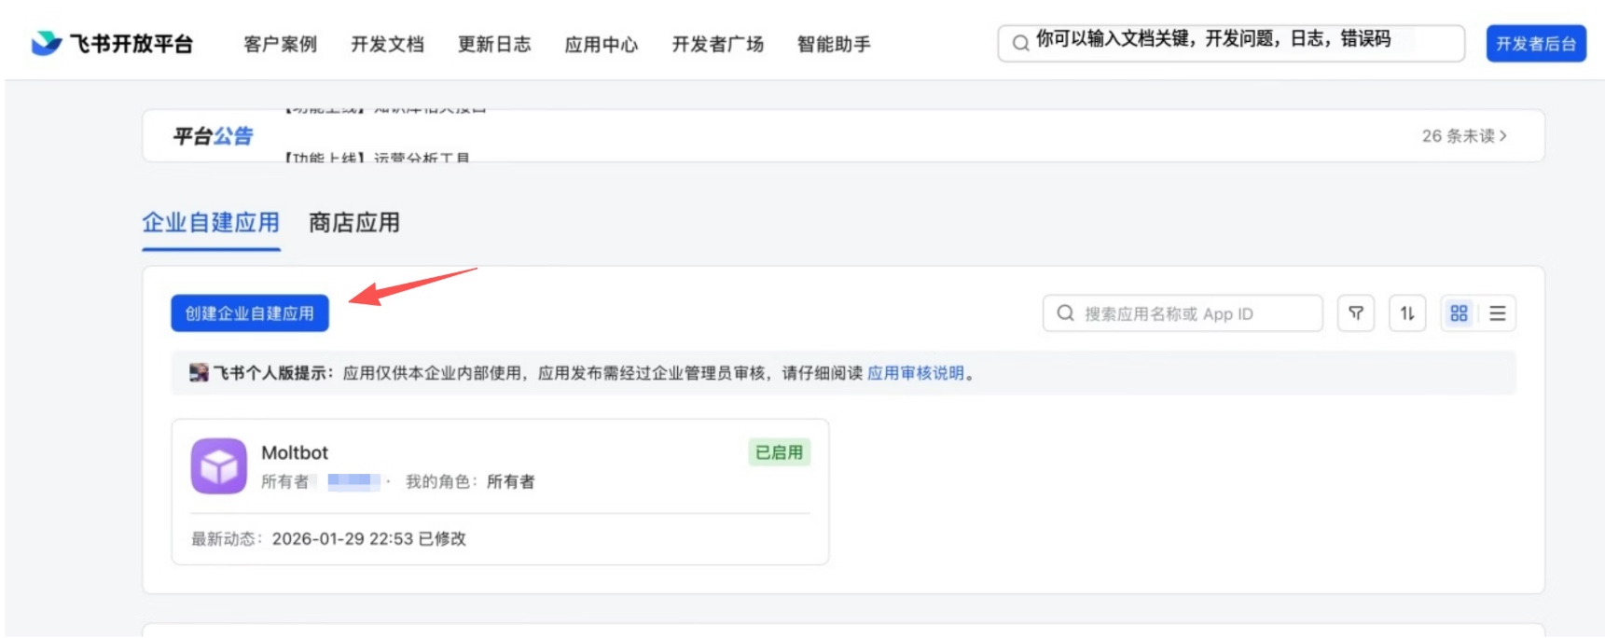Switch to the 商店应用 tab
This screenshot has width=1605, height=638.
click(354, 223)
